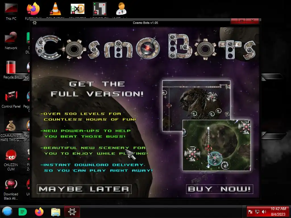Click the network tray icon

click(257, 212)
